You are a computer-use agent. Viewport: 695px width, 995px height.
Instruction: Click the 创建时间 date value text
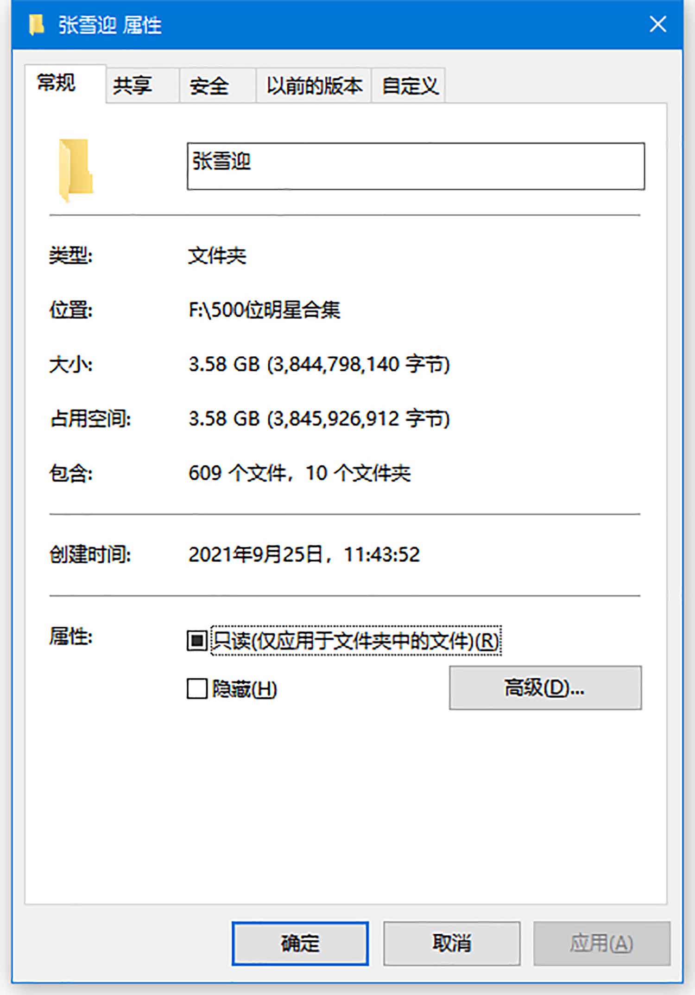click(x=304, y=554)
